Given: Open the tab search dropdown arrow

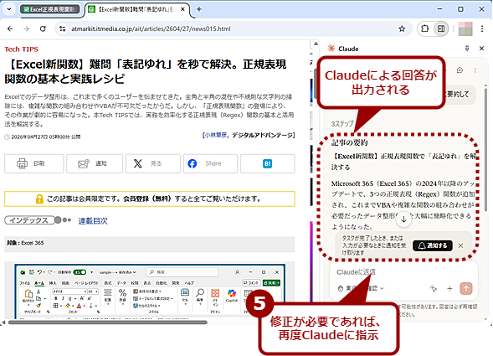Looking at the screenshot, I should click(x=9, y=9).
